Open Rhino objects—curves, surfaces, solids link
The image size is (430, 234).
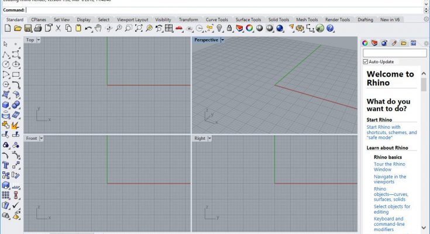click(x=391, y=194)
